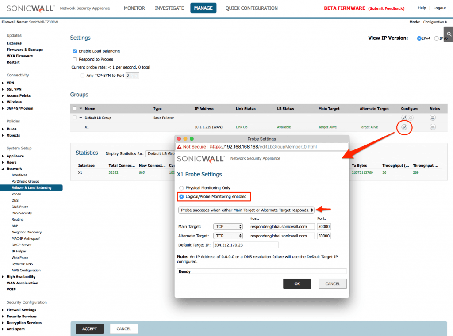
Task: Expand Firewall Settings section
Action: pyautogui.click(x=3, y=310)
